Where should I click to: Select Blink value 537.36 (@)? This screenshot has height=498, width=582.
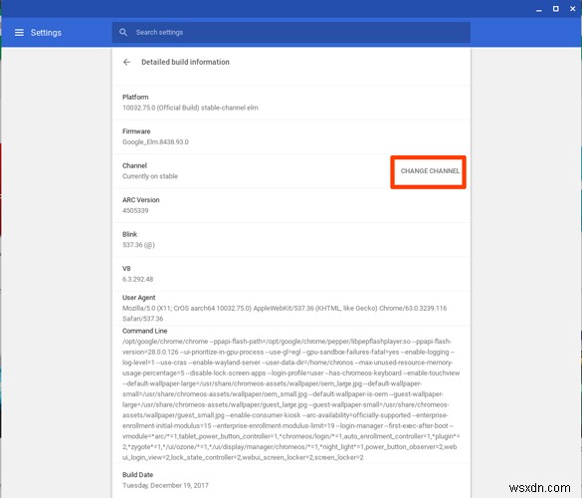pos(138,245)
